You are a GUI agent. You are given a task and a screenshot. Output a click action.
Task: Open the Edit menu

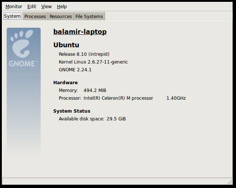(31, 7)
